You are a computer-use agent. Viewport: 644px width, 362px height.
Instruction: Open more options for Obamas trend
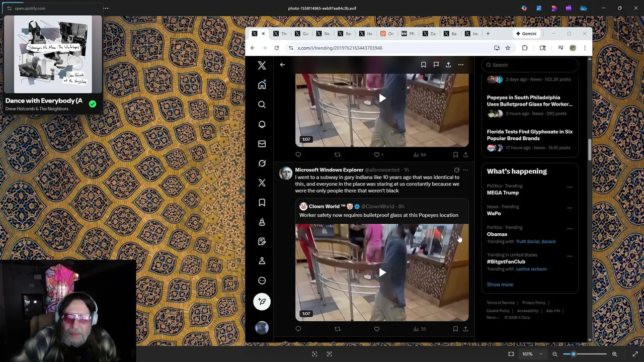click(x=570, y=228)
